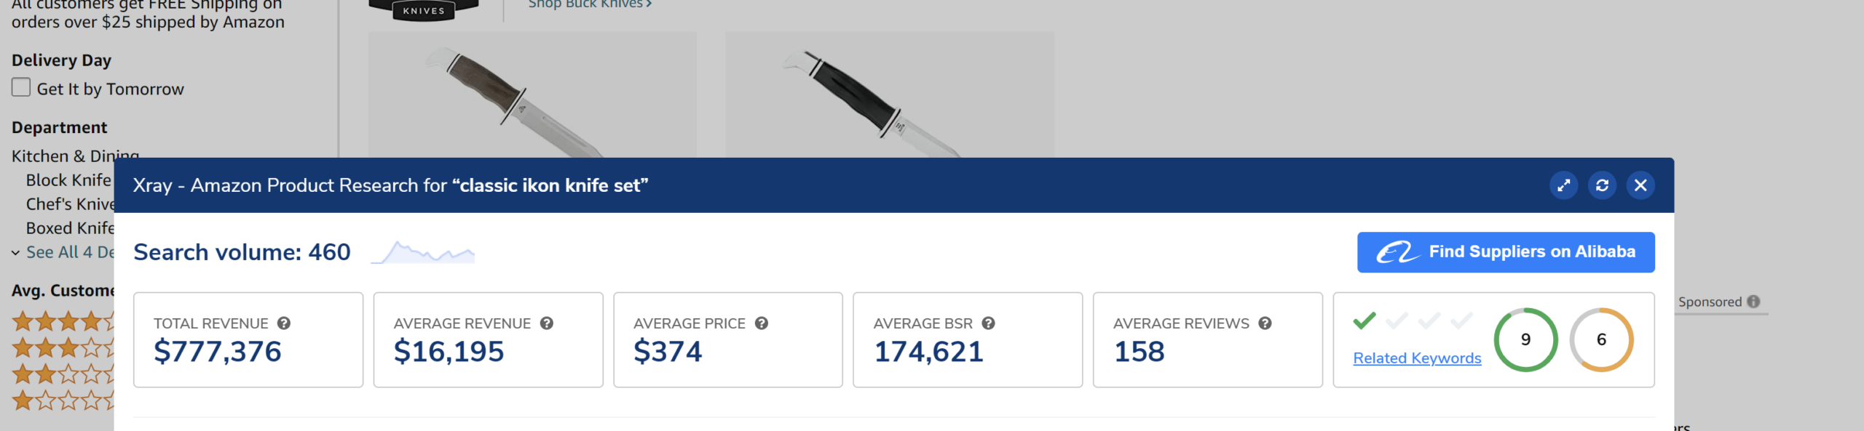Expand the Xray panel to full size

[x=1563, y=185]
